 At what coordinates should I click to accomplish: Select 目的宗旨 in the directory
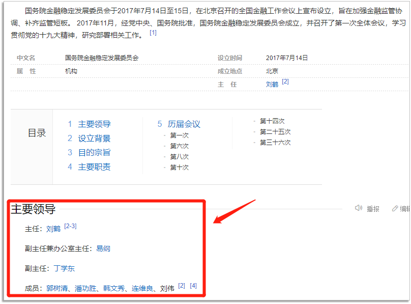coord(94,152)
